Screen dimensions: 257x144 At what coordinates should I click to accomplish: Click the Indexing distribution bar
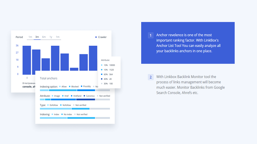click(x=75, y=118)
